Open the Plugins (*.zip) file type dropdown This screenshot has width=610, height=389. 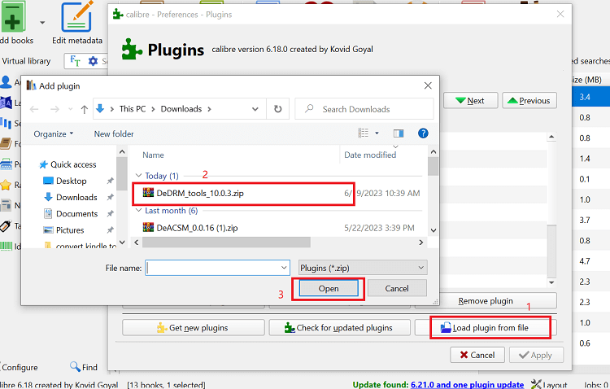363,268
